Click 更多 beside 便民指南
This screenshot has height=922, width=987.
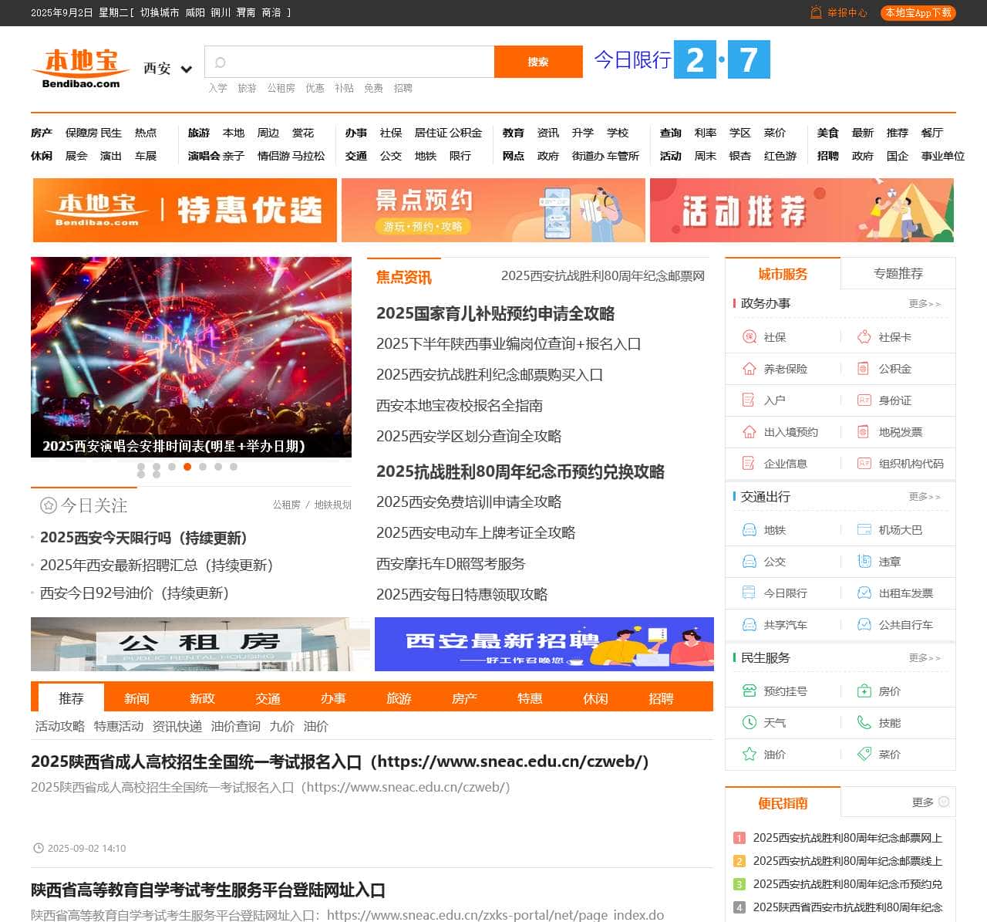pyautogui.click(x=925, y=802)
